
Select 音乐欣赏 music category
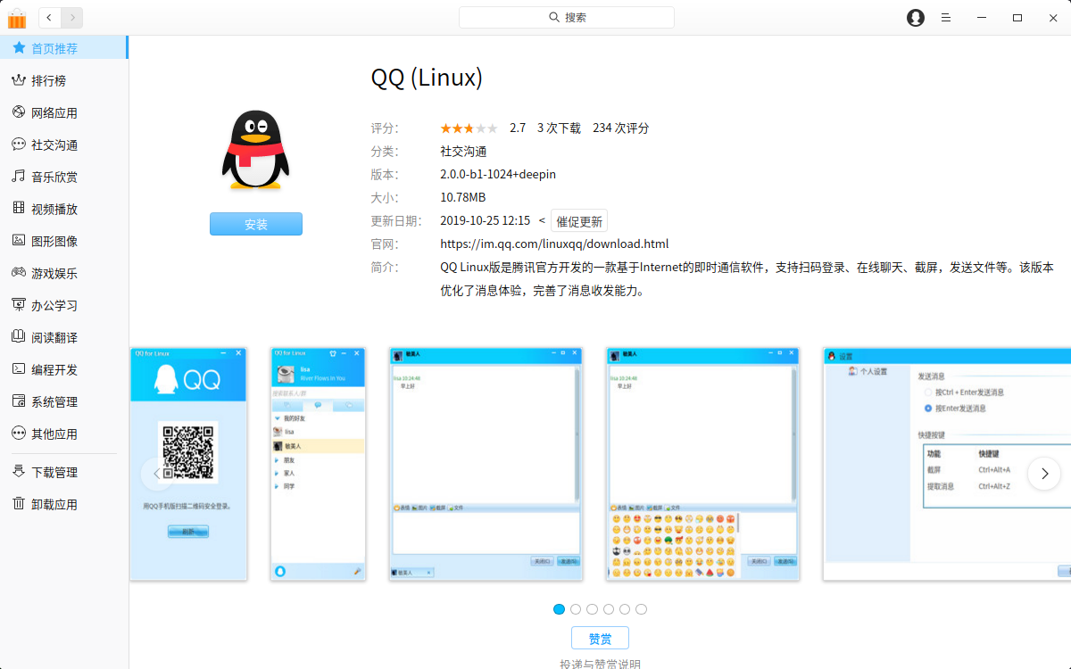coord(54,178)
